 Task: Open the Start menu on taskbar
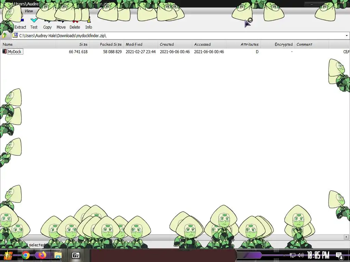pyautogui.click(x=8, y=255)
